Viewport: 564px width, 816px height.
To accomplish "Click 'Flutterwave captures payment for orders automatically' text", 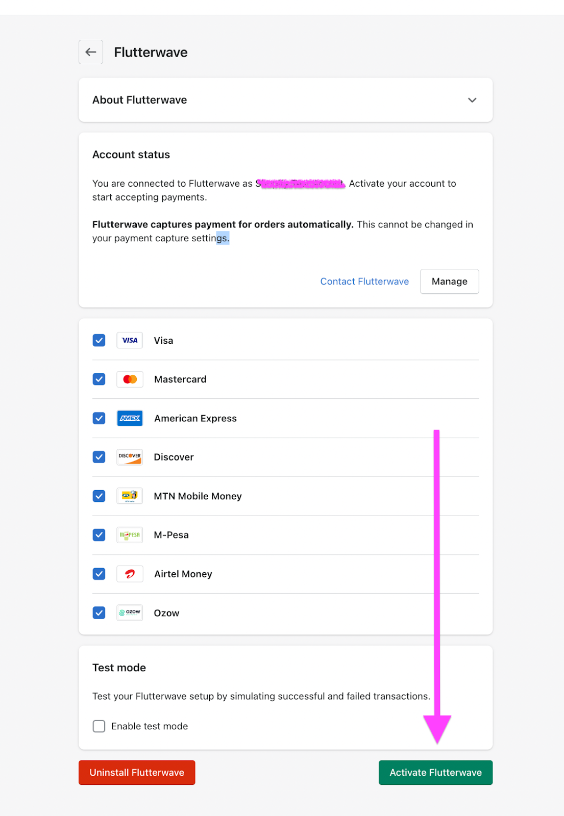I will tap(223, 224).
